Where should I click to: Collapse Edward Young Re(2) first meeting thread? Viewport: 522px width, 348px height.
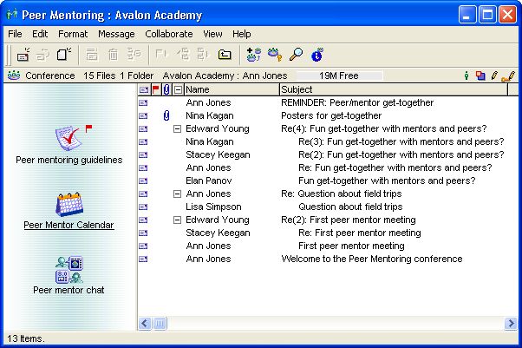click(x=178, y=220)
